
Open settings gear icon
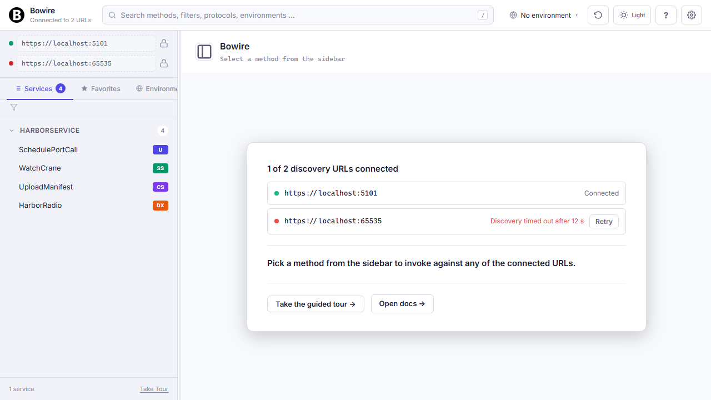[692, 15]
